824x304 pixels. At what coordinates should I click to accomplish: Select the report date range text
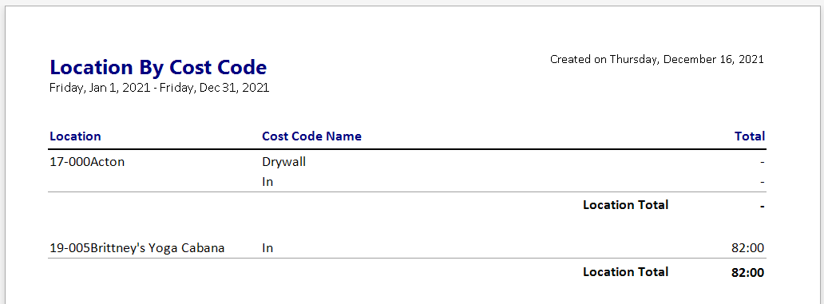(159, 88)
